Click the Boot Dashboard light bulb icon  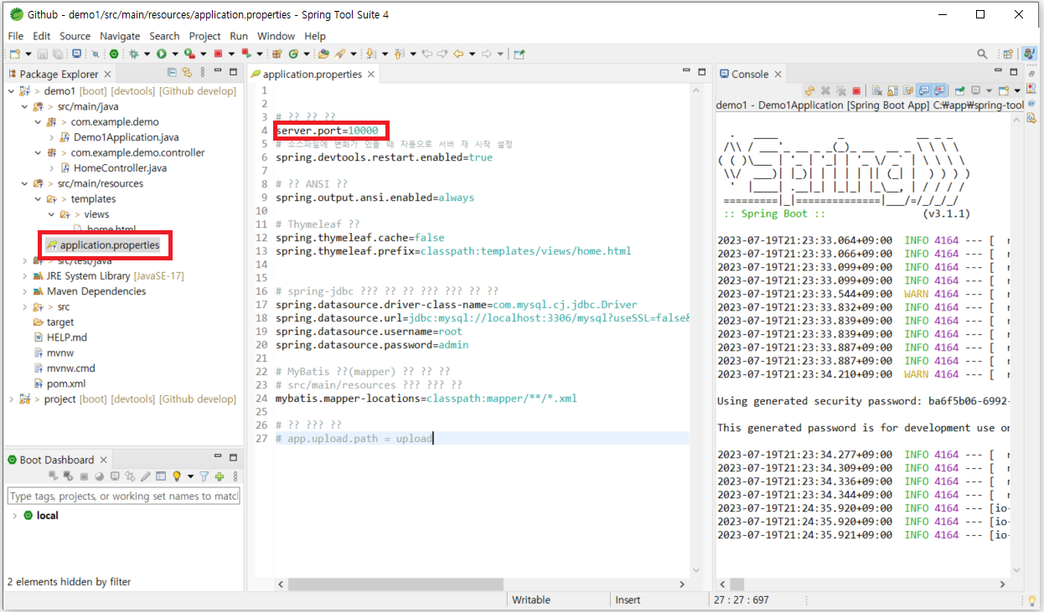tap(177, 476)
